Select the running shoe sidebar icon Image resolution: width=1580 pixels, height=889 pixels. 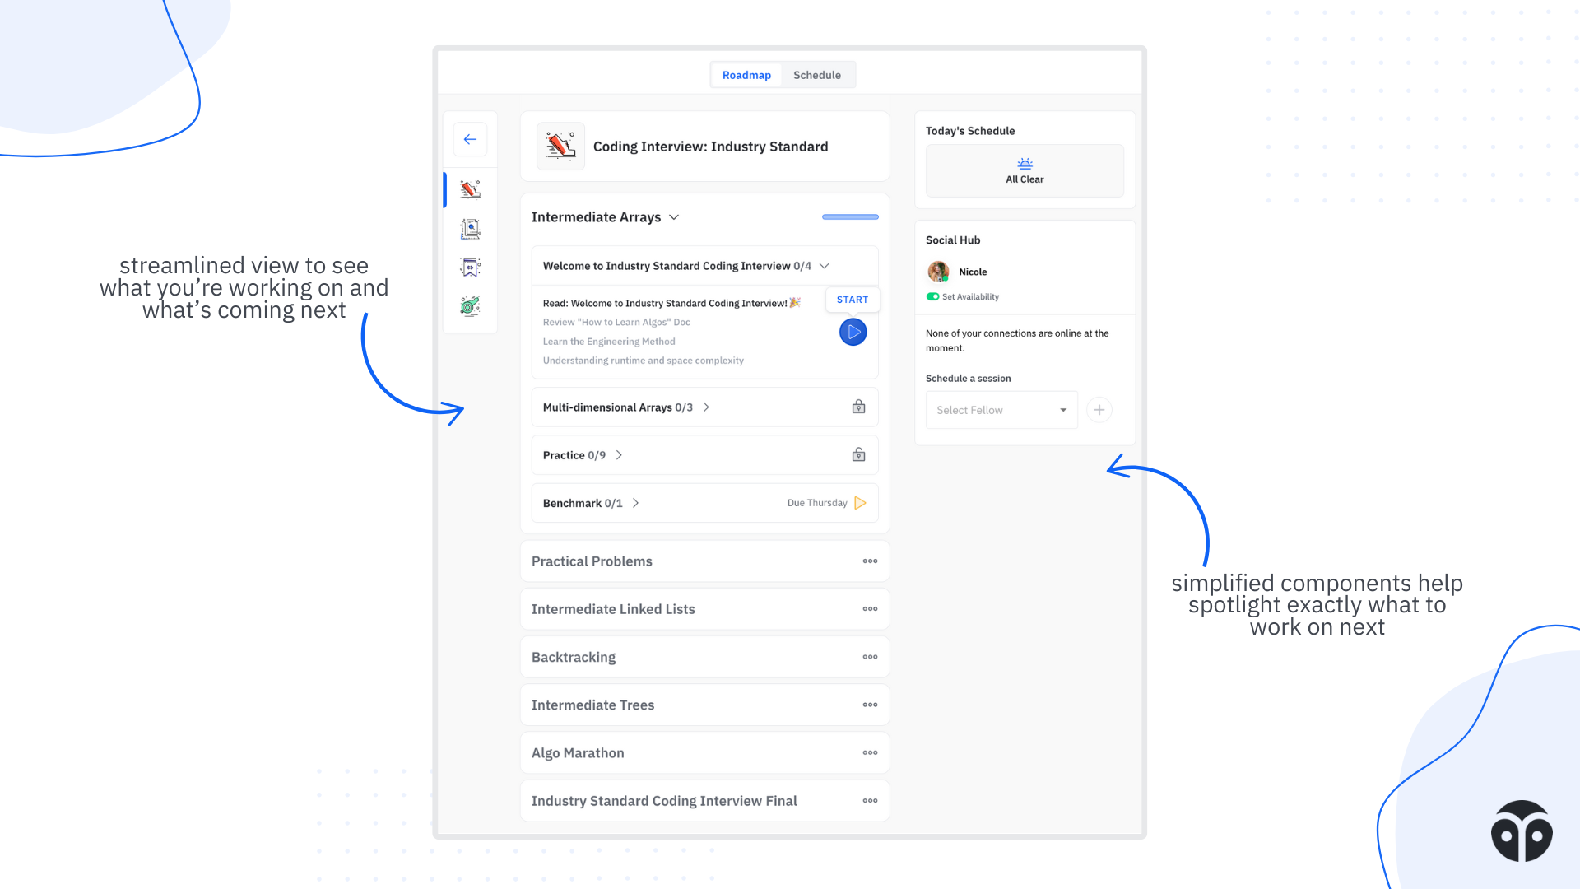470,189
